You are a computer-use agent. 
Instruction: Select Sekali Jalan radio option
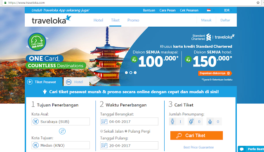[x=101, y=131]
